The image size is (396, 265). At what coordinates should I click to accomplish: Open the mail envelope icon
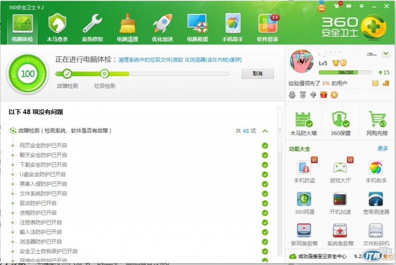[x=375, y=83]
